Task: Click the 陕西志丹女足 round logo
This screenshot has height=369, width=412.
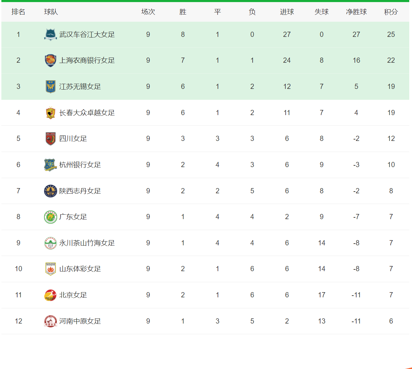Action: click(x=51, y=191)
